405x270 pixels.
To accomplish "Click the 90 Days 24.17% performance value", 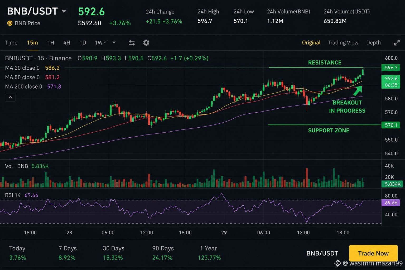I will tap(162, 258).
